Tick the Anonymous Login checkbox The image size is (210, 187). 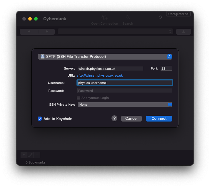[x=79, y=98]
